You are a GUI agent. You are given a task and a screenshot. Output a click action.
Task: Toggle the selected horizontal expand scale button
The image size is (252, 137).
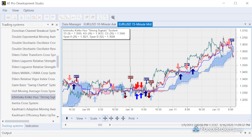(105, 118)
